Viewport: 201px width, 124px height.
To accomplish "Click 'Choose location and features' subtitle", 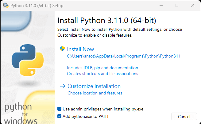I will click(95, 93).
